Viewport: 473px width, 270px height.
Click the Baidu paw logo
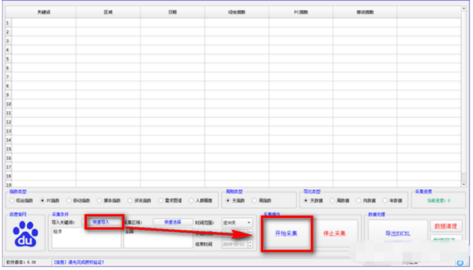[25, 234]
